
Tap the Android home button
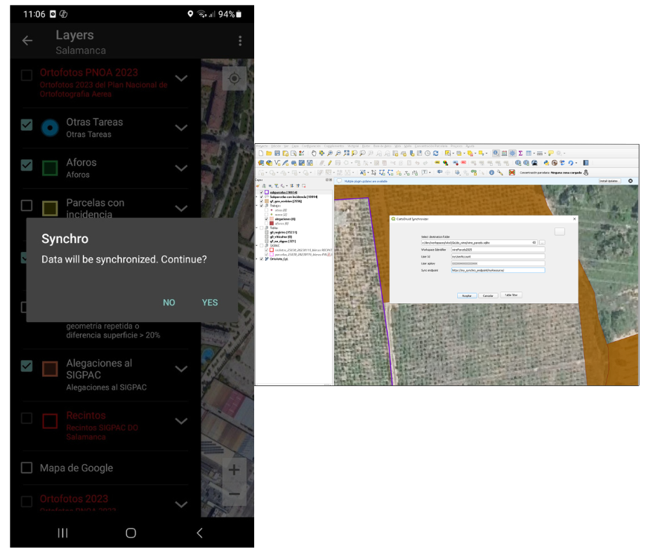click(x=131, y=533)
